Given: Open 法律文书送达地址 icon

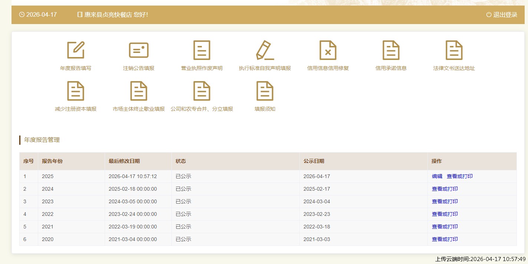Looking at the screenshot, I should 454,50.
